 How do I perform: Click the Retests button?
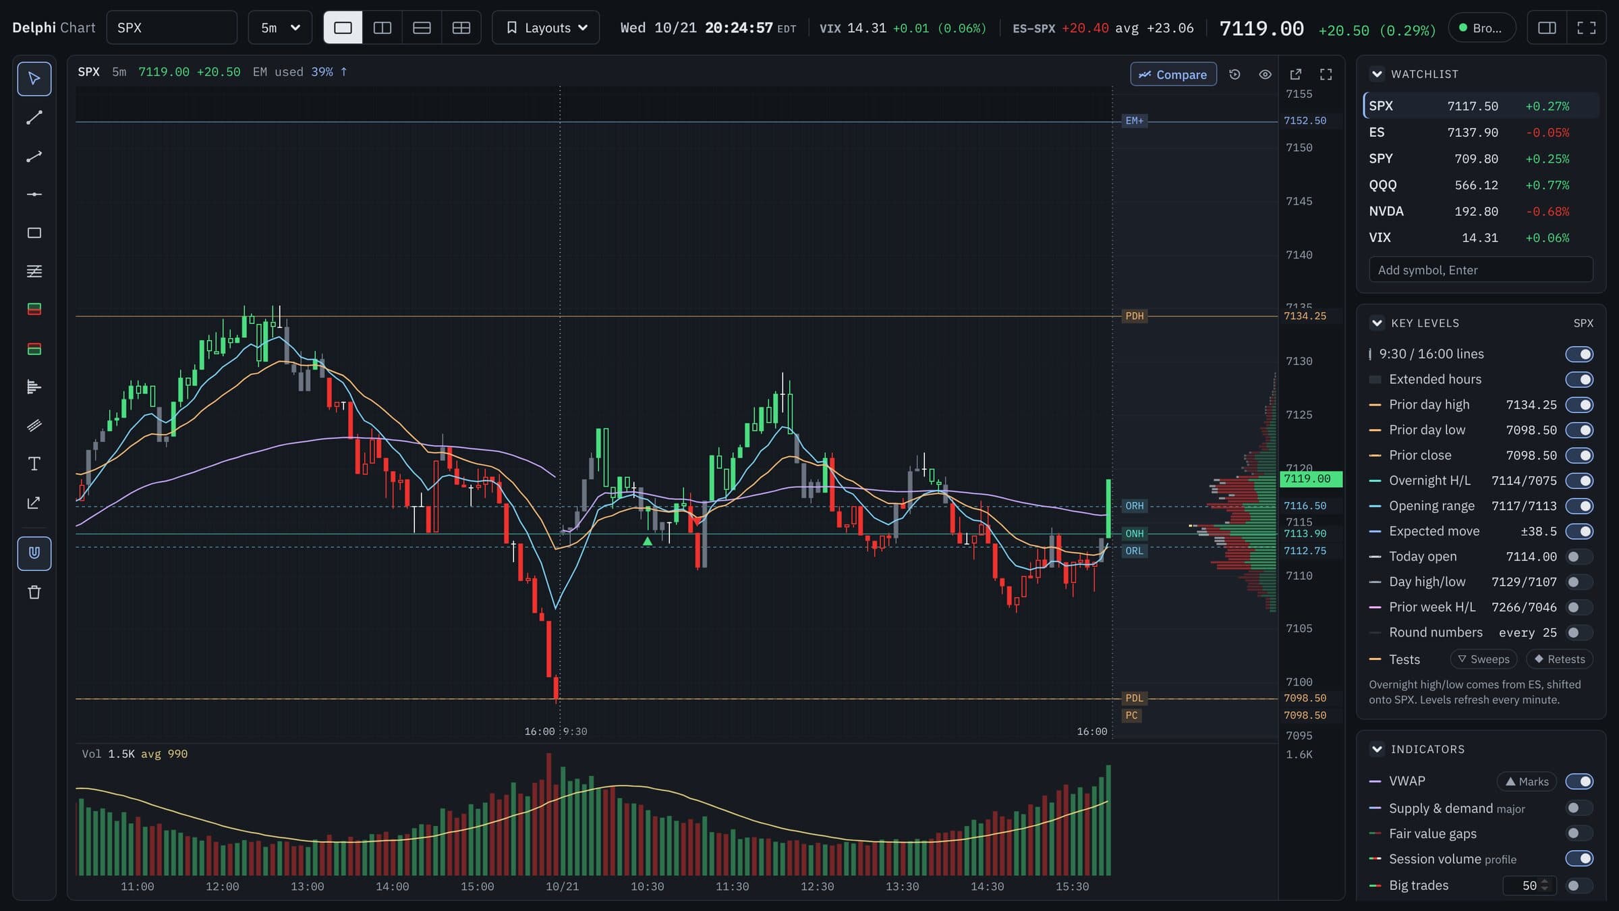tap(1560, 659)
